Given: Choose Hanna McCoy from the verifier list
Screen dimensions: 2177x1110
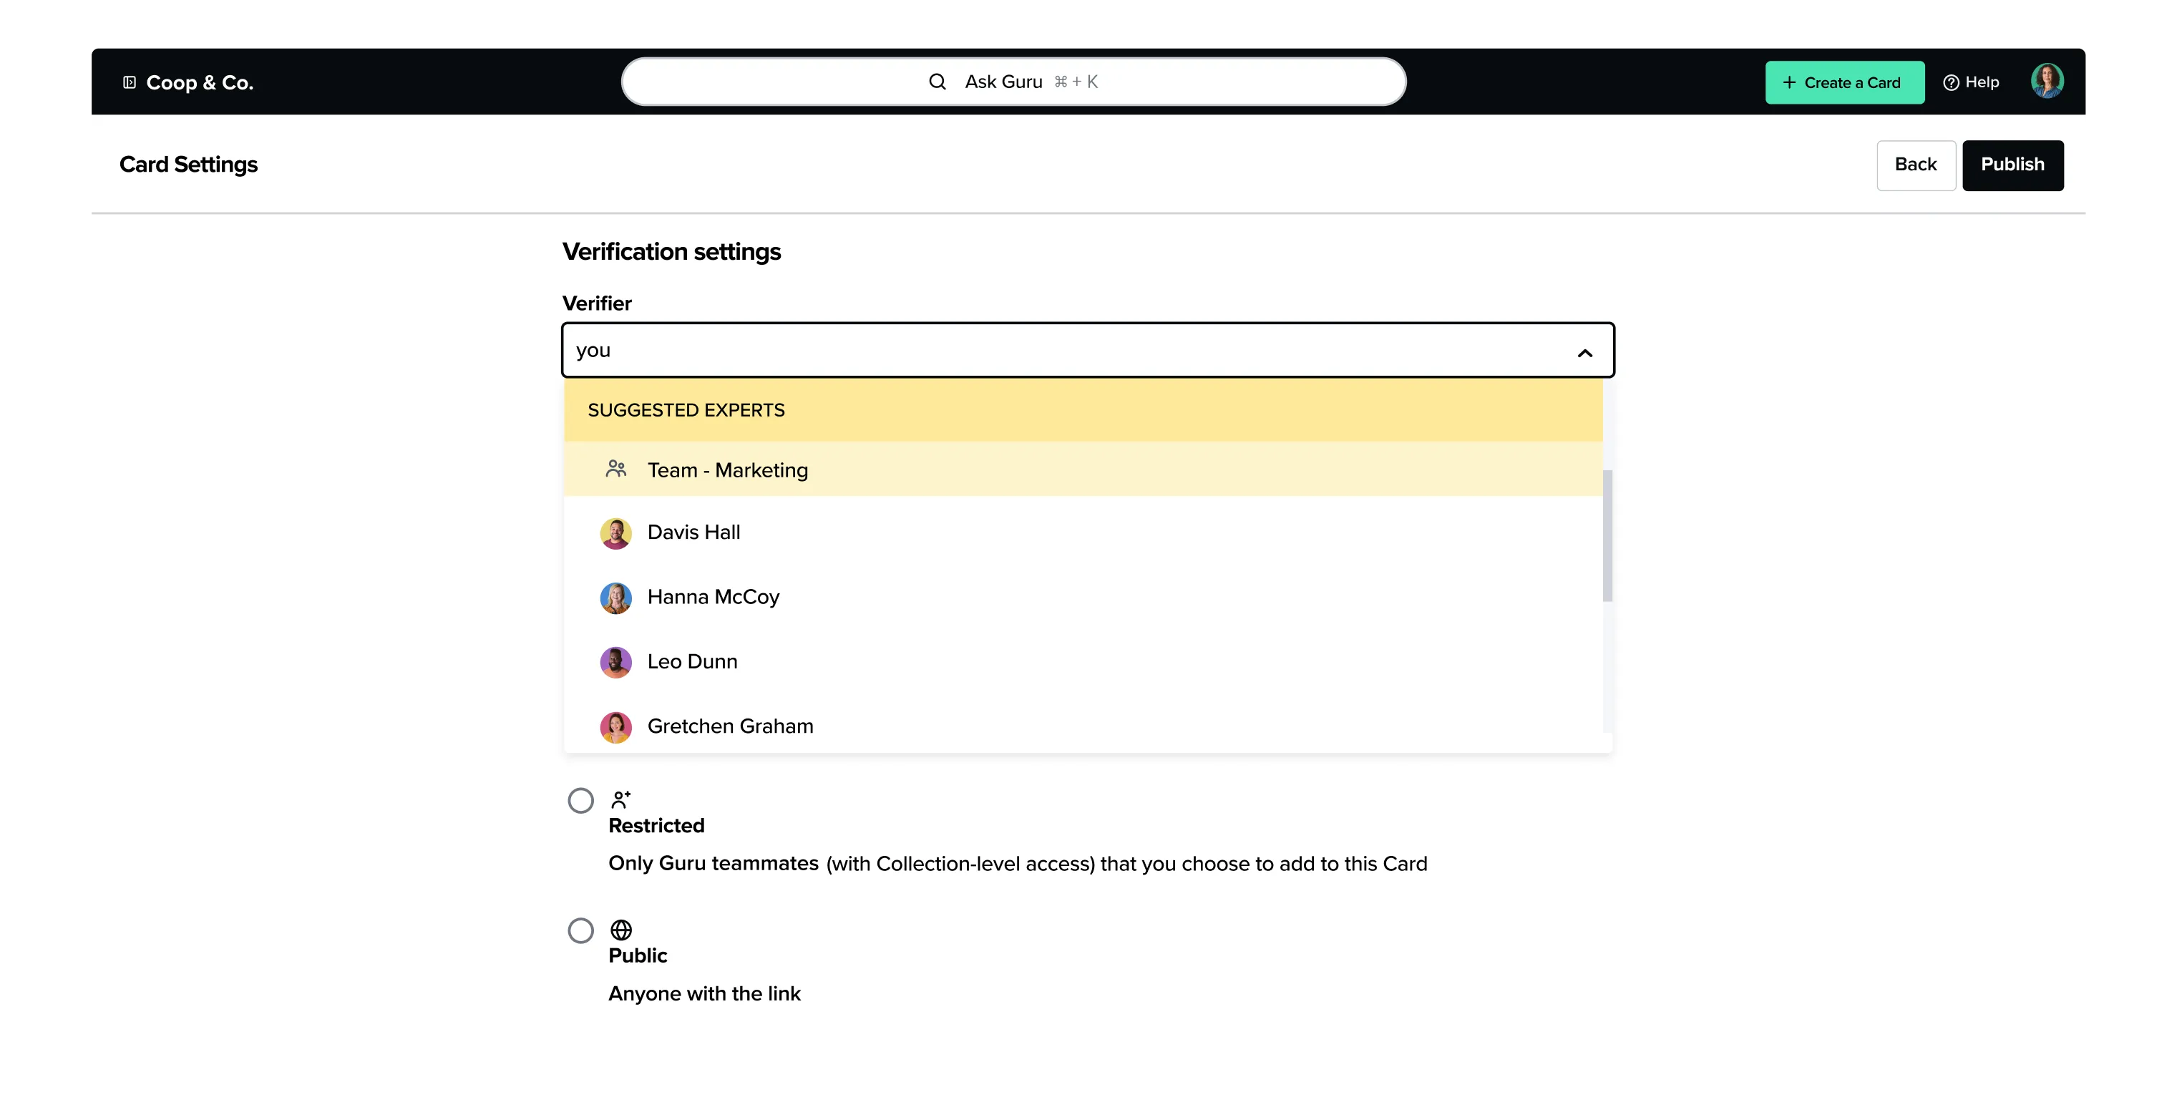Looking at the screenshot, I should coord(712,597).
